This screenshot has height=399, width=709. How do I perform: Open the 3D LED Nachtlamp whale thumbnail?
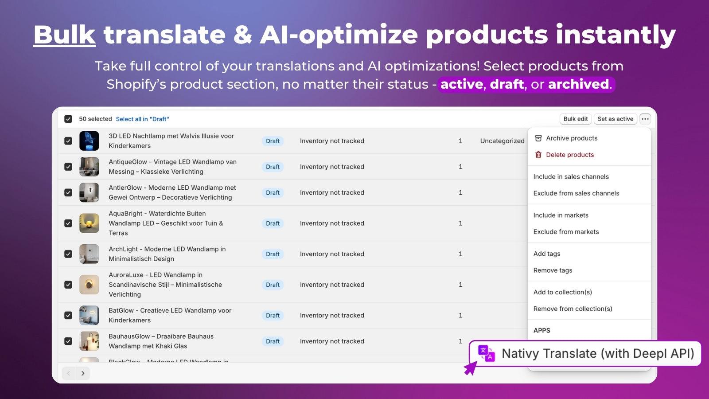click(89, 141)
